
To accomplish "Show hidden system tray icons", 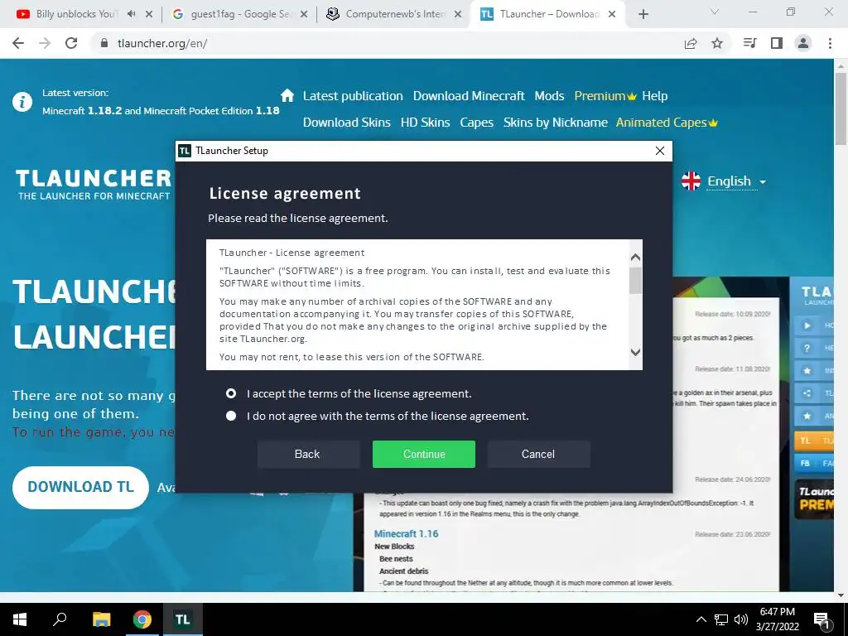I will [x=701, y=619].
